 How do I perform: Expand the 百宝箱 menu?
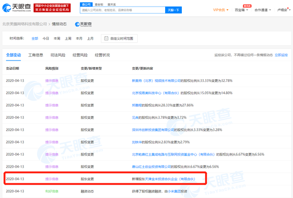[x=241, y=10]
